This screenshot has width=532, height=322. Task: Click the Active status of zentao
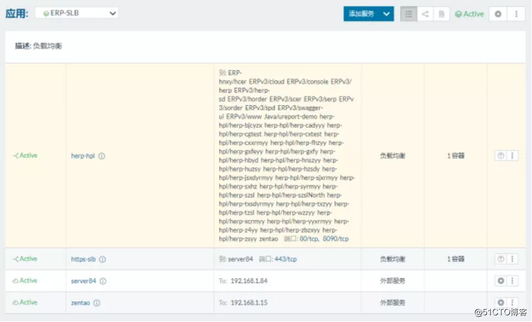pos(25,302)
